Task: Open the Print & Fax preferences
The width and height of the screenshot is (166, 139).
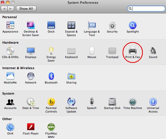Action: [x=133, y=51]
